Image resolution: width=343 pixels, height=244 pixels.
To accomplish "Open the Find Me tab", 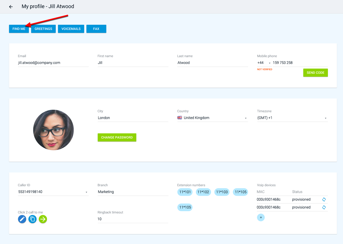I will [x=19, y=29].
